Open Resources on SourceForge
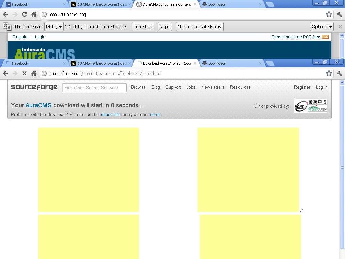The width and height of the screenshot is (345, 259). tap(240, 87)
